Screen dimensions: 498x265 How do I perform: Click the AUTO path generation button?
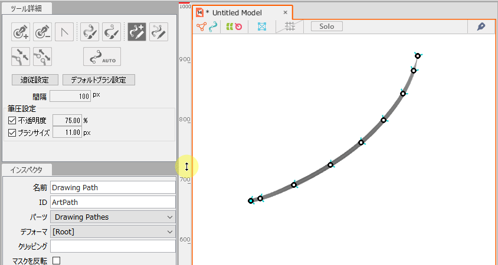pyautogui.click(x=102, y=57)
